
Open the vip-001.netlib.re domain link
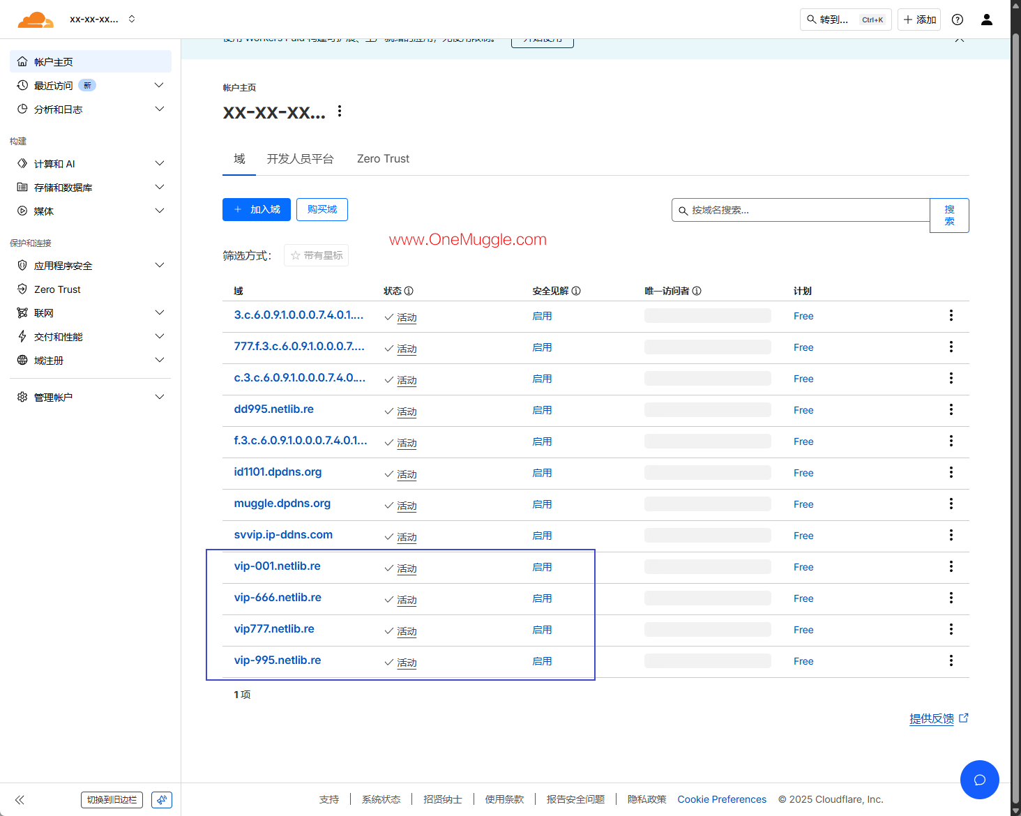278,566
